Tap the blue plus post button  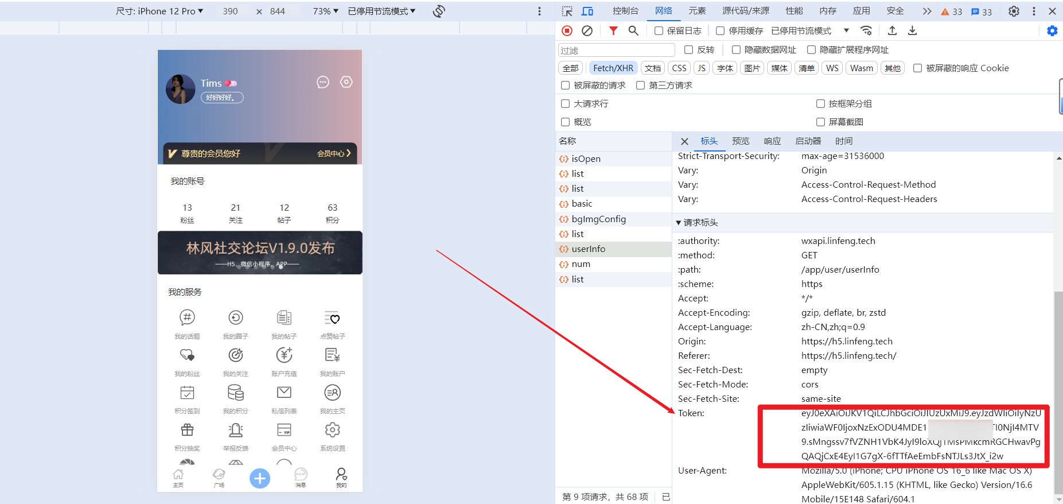[260, 478]
